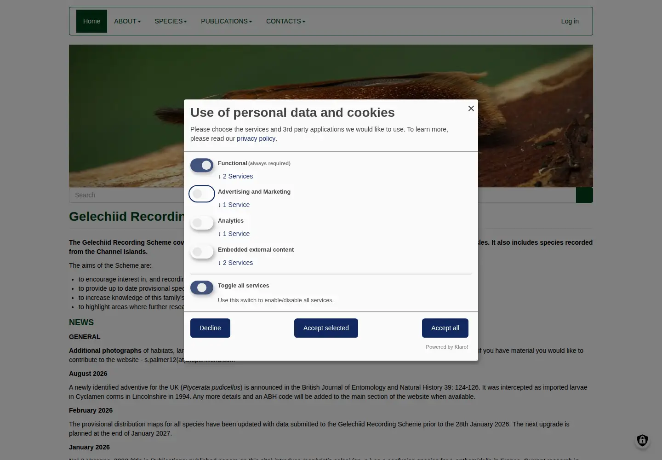
Task: Open the Powered by Klaro link
Action: point(447,347)
